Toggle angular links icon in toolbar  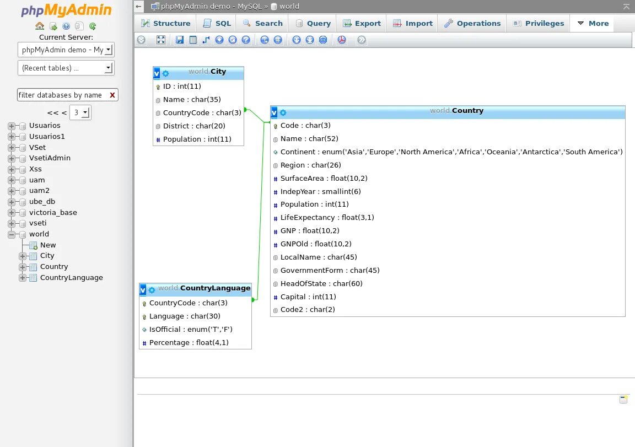[265, 40]
